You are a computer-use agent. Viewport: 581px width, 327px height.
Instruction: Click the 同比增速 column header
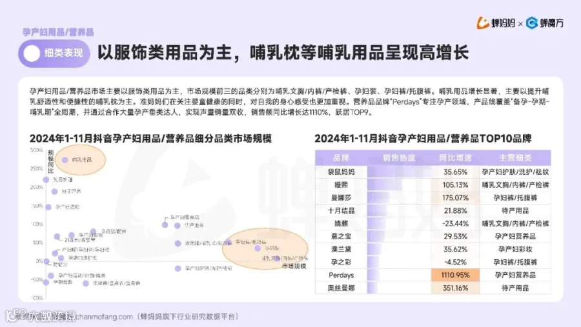point(455,158)
